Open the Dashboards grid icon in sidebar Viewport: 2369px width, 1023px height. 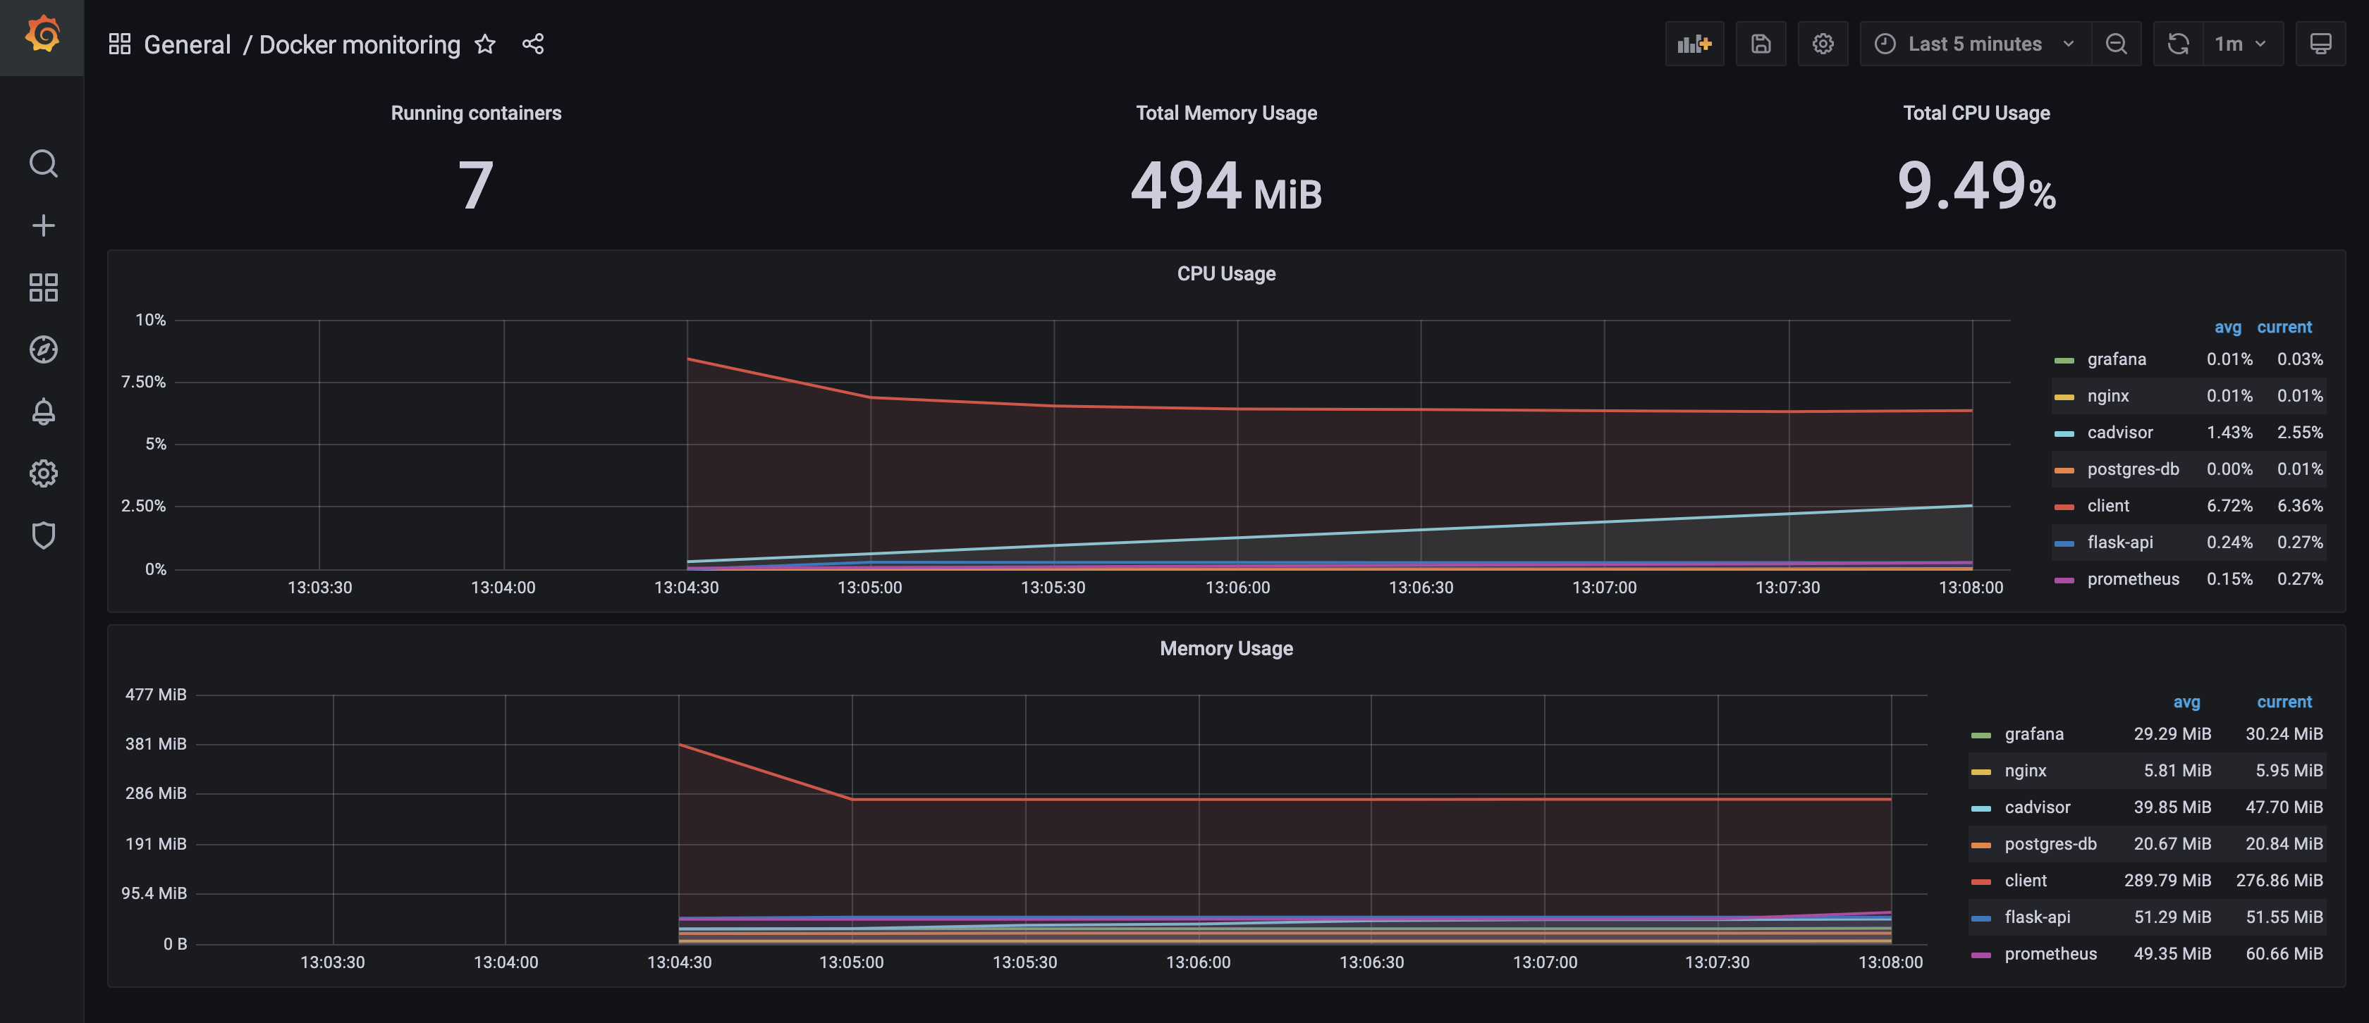point(43,287)
